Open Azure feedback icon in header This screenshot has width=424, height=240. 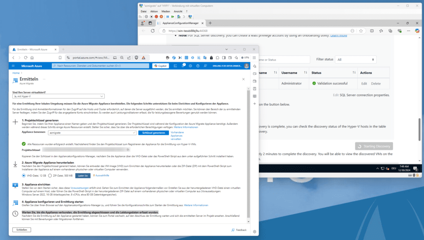pos(205,66)
